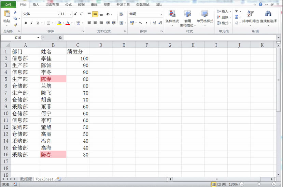Open 条件格式 conditional formatting
Viewport: 283px width, 187px height.
click(172, 18)
